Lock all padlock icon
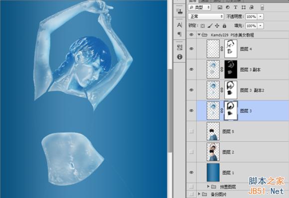 click(x=224, y=26)
